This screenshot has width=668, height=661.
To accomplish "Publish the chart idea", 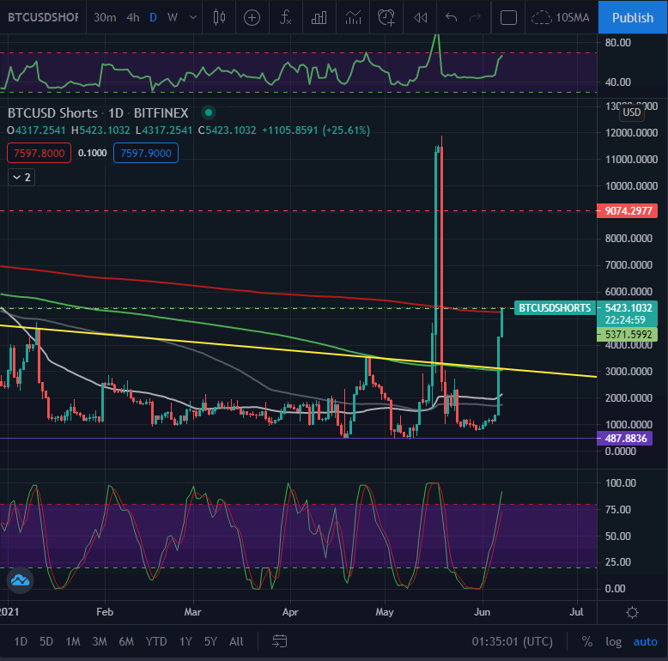I will tap(632, 17).
